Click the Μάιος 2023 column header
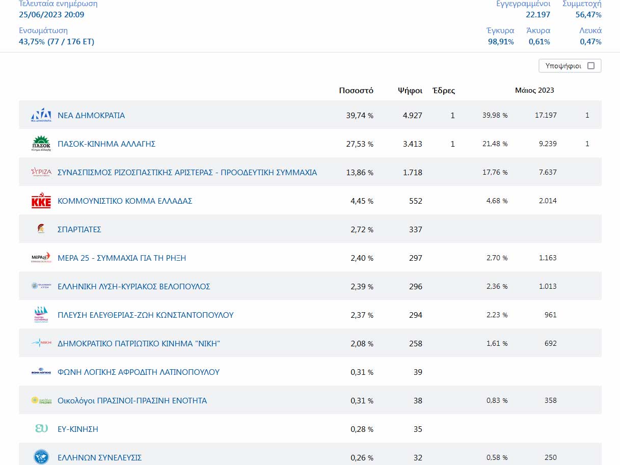The width and height of the screenshot is (620, 465). point(534,91)
